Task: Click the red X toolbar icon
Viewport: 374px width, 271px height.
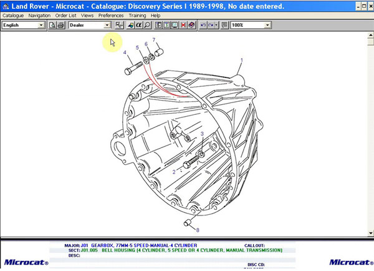Action: pyautogui.click(x=183, y=25)
